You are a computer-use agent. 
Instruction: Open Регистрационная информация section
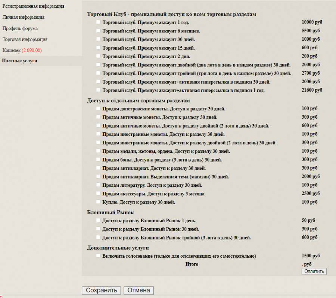click(34, 6)
